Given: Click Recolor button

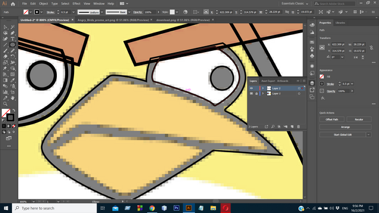Looking at the screenshot, I should (x=359, y=120).
